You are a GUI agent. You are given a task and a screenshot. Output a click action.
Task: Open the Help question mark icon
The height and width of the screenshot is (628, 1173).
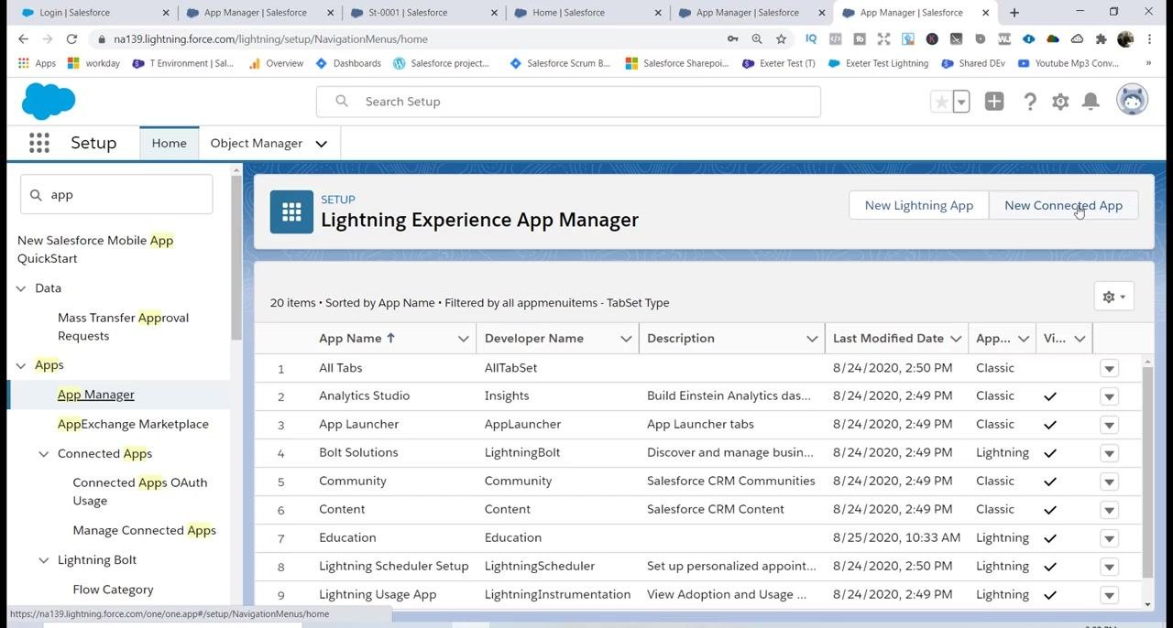tap(1030, 102)
